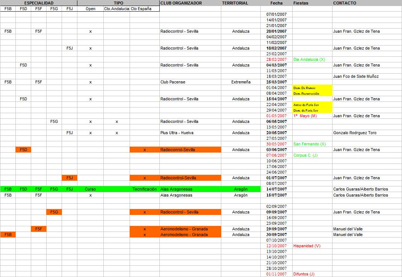Select the Club Pacense cell
The image size is (402, 277).
tap(172, 82)
